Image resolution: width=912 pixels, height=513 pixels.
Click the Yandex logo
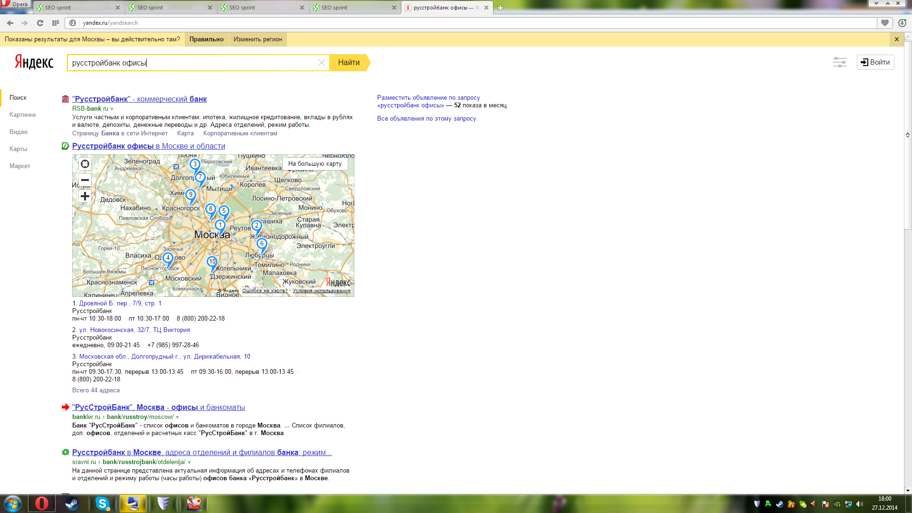(x=34, y=62)
